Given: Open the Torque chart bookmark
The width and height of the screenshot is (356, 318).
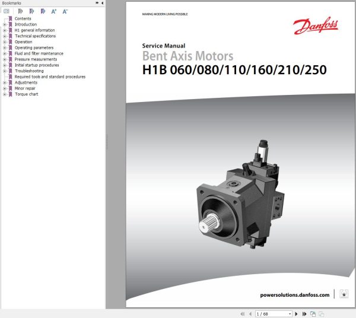Looking at the screenshot, I should click(26, 94).
